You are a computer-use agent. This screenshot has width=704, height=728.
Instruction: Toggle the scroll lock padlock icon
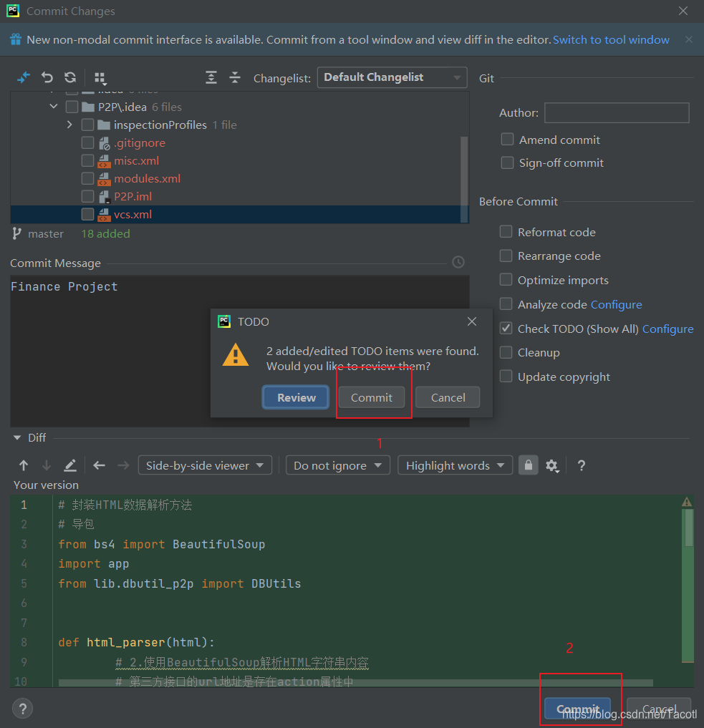pos(529,465)
